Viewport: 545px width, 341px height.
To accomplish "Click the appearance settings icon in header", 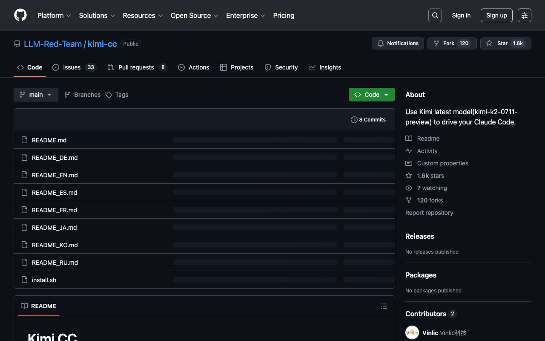I will coord(524,15).
